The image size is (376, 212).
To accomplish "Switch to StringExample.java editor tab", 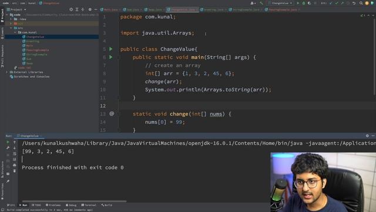I will pos(244,9).
